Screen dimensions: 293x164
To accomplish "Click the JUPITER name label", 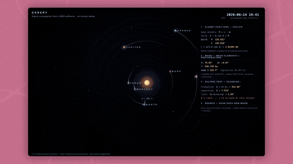I will [134, 47].
